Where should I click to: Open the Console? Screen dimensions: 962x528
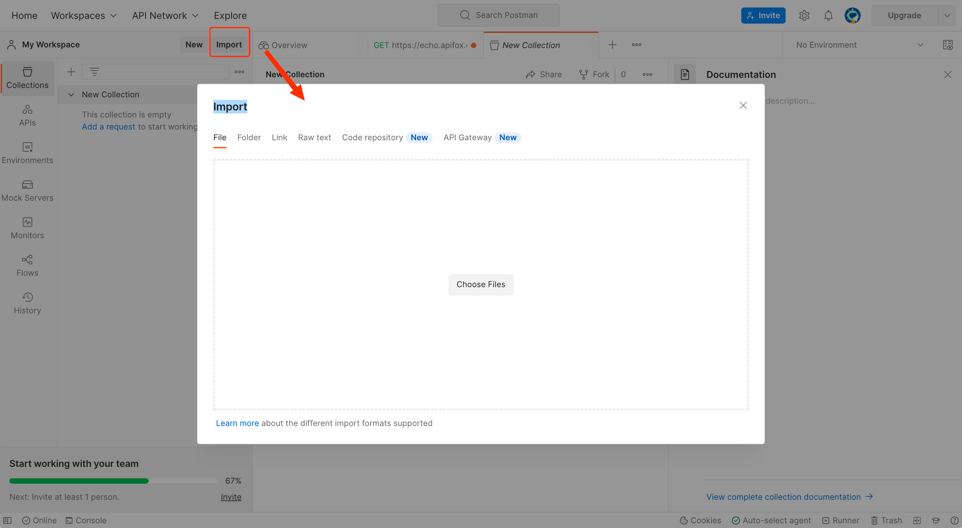(x=86, y=520)
